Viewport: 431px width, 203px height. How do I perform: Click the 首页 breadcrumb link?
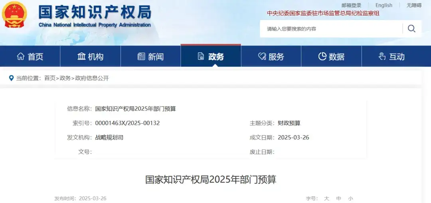click(50, 78)
